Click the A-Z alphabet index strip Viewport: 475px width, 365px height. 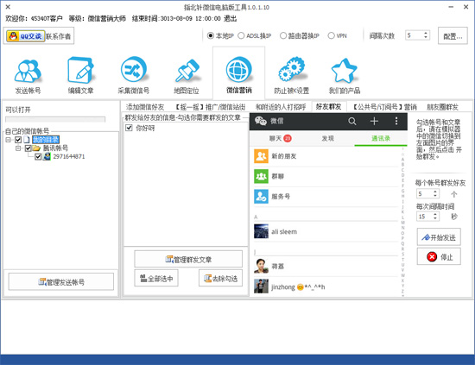coord(402,223)
